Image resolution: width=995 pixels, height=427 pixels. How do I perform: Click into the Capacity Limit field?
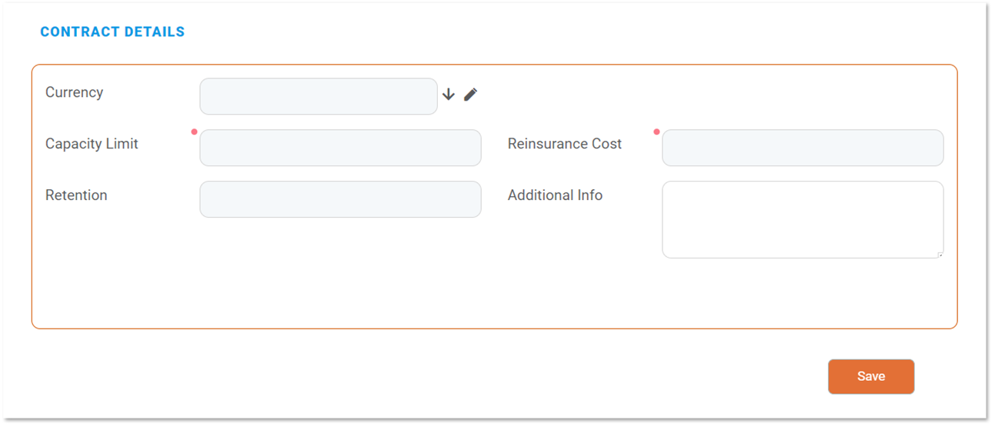click(340, 148)
